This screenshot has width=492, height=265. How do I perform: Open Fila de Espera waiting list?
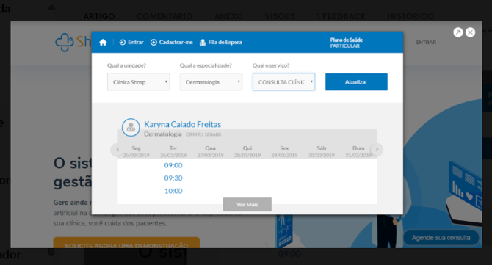coord(221,43)
